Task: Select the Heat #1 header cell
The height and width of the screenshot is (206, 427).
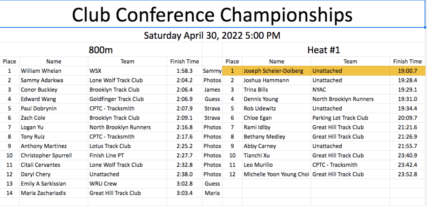Action: [324, 50]
